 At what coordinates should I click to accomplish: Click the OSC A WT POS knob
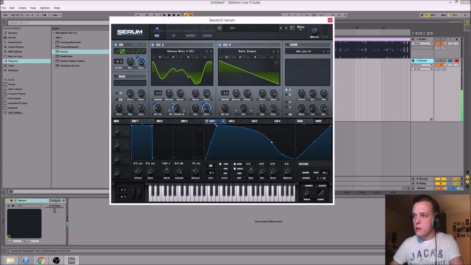point(158,107)
